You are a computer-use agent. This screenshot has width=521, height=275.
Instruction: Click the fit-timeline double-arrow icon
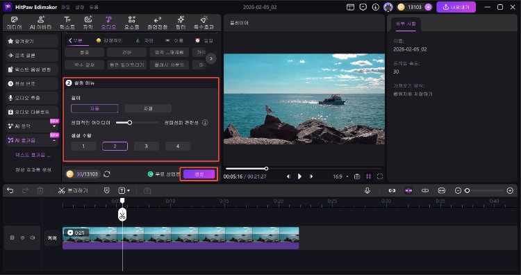click(x=441, y=190)
